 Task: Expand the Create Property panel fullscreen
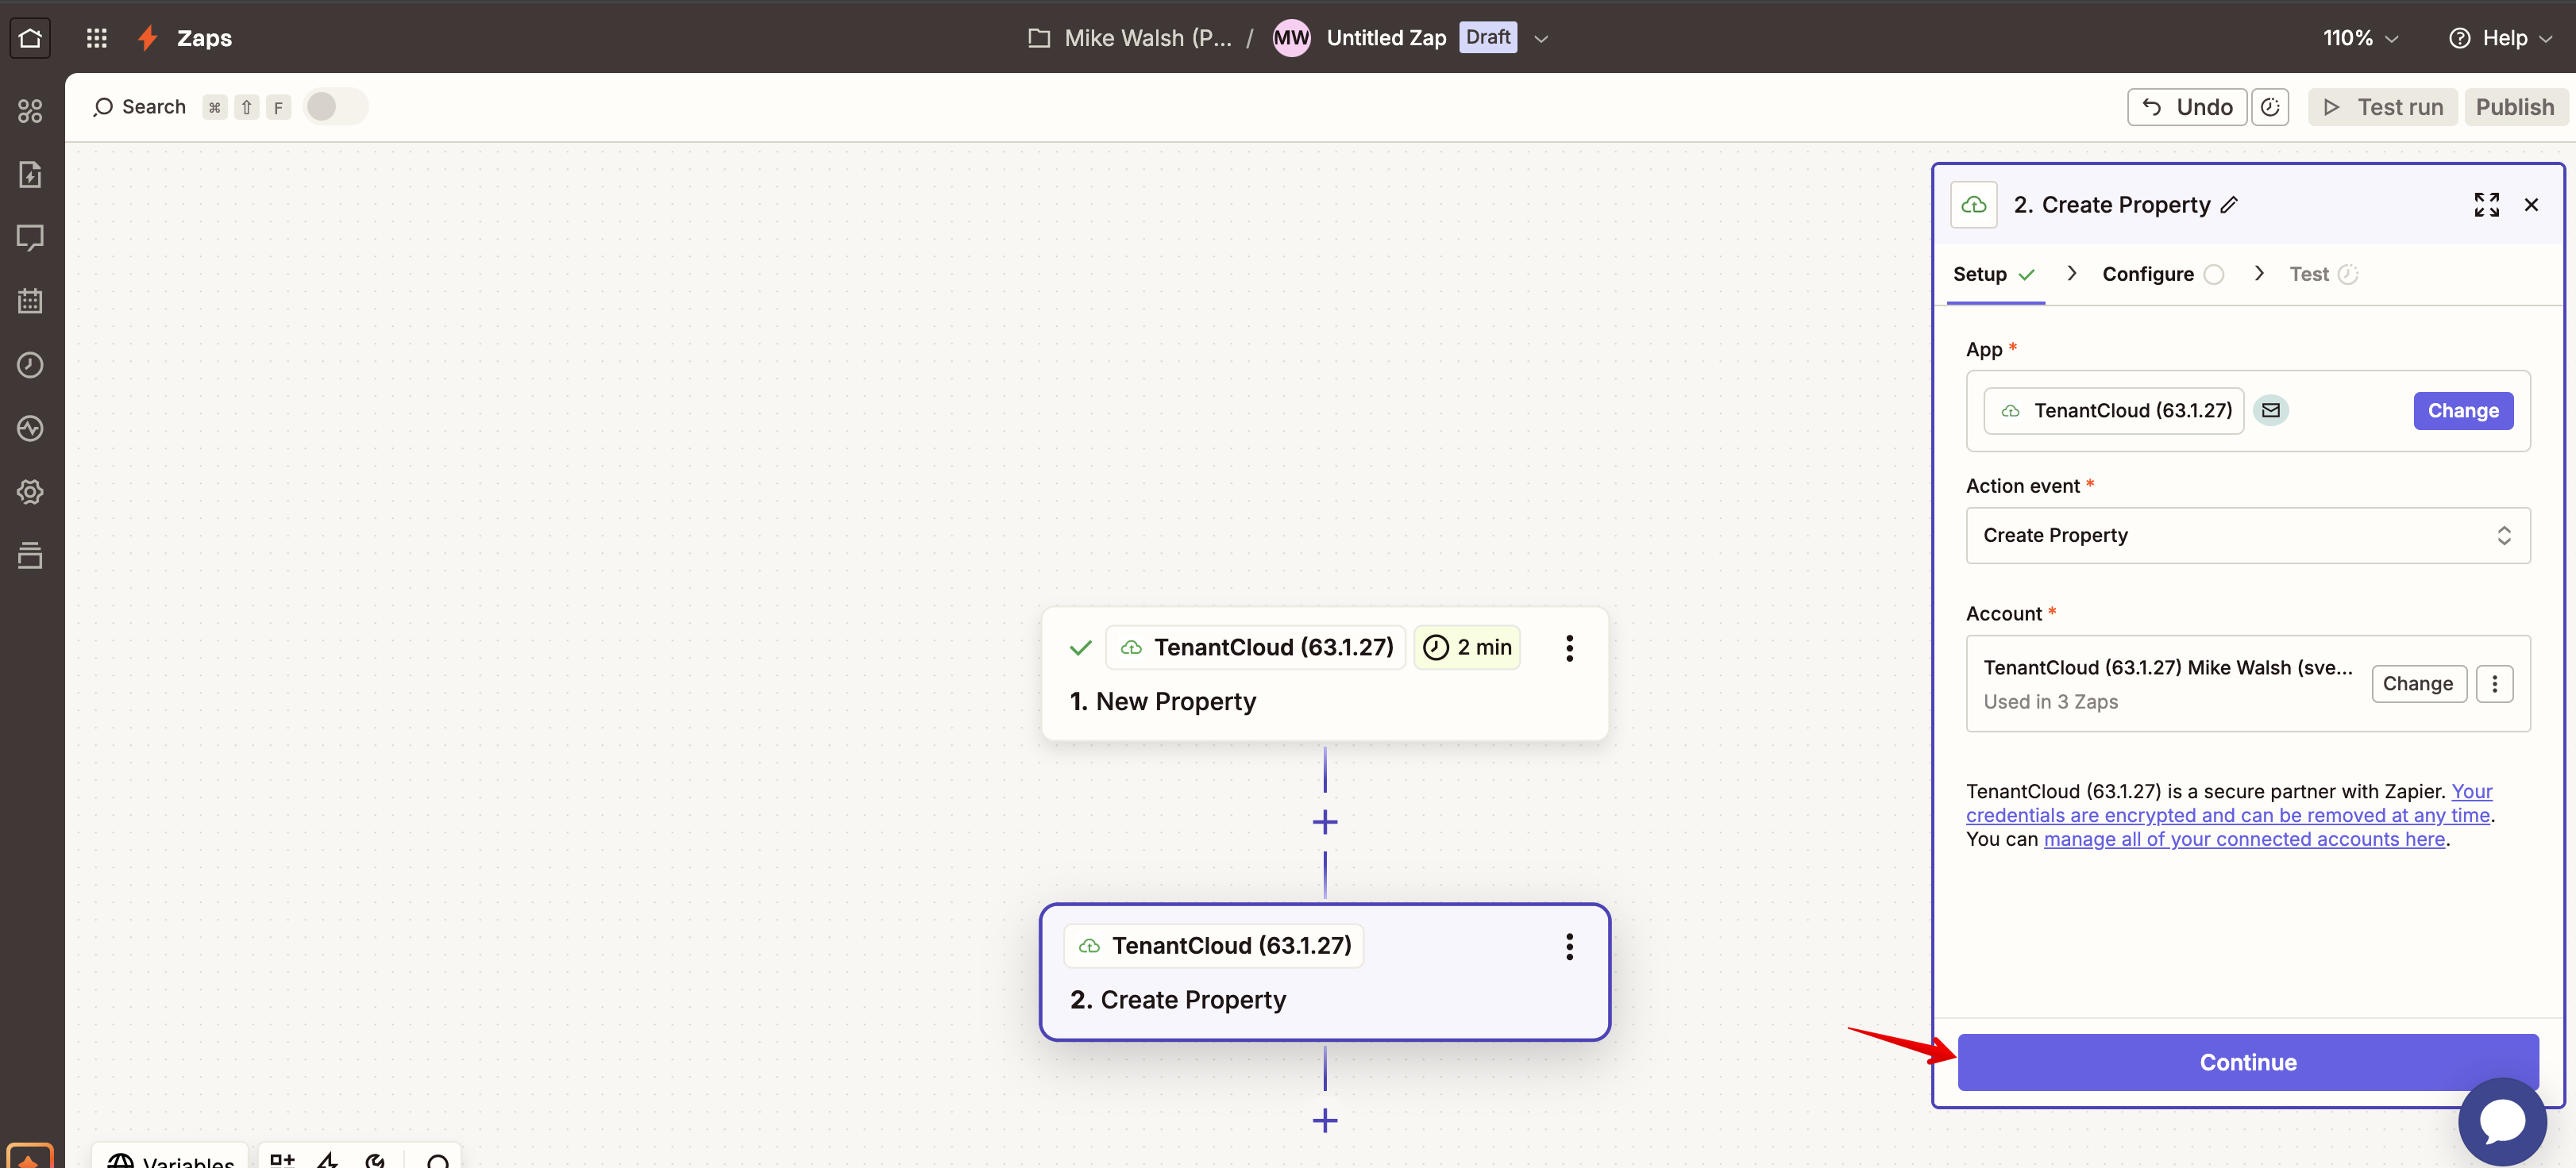tap(2486, 205)
